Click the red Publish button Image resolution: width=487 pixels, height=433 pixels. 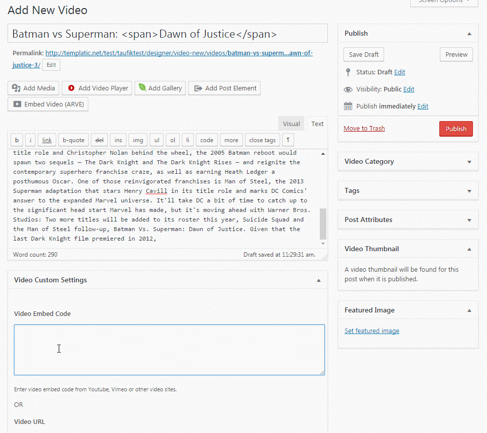click(456, 129)
